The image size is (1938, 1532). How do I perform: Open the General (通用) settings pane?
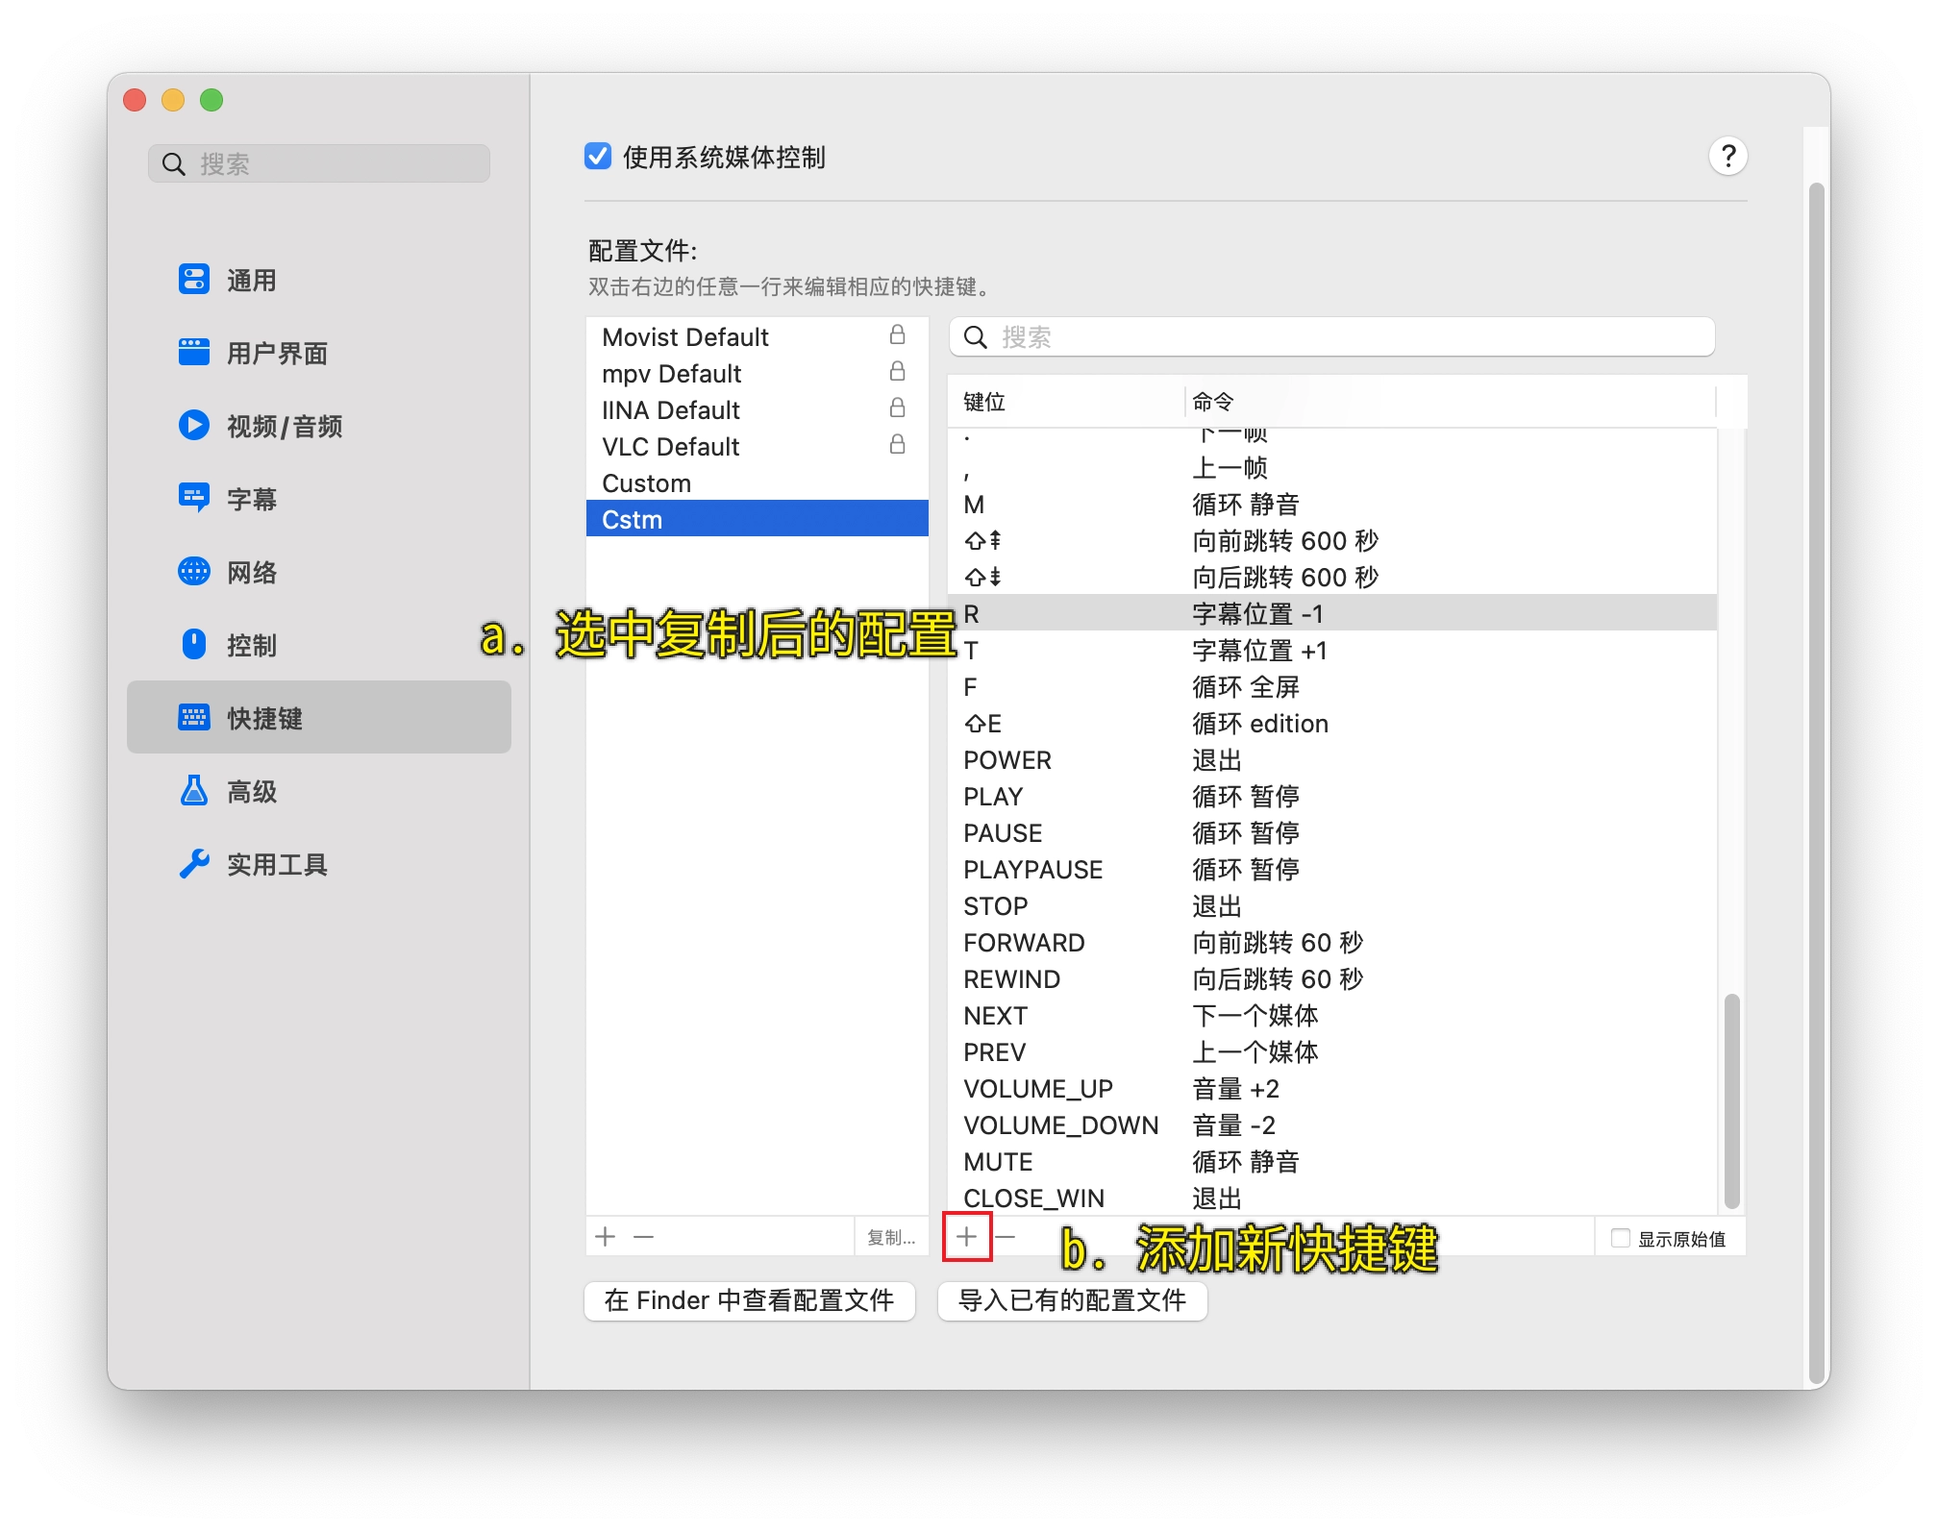tap(250, 281)
